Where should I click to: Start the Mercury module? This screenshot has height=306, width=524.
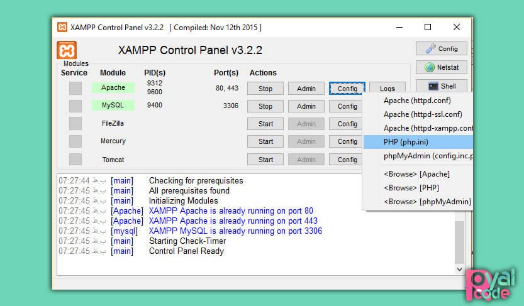pyautogui.click(x=265, y=141)
